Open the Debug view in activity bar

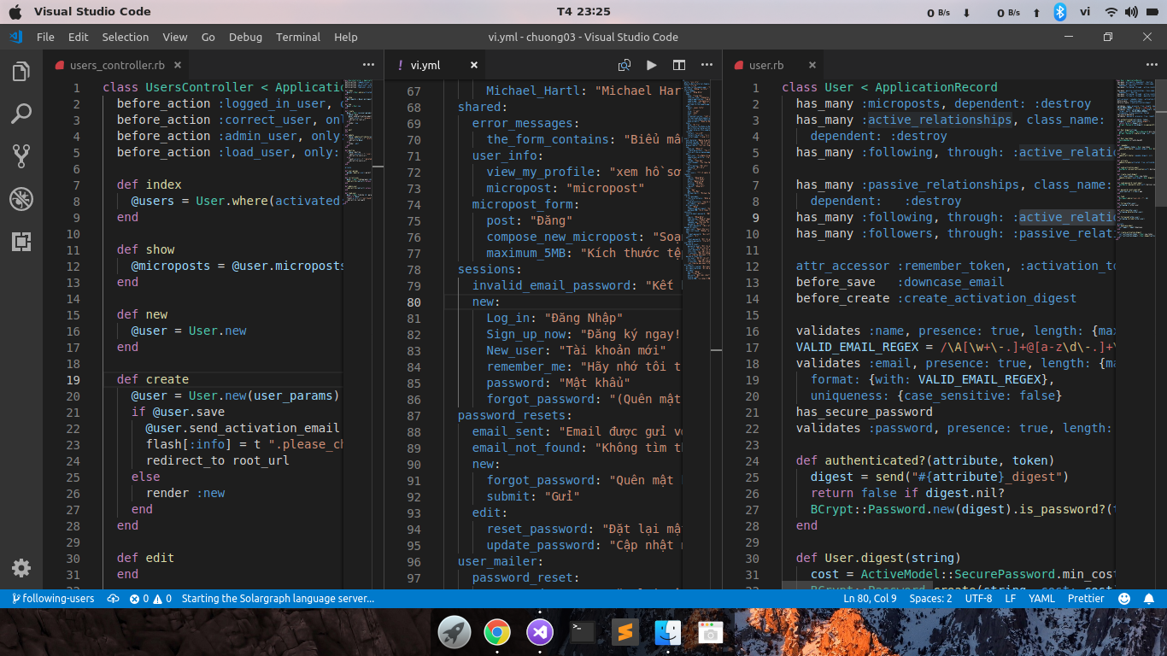(21, 199)
